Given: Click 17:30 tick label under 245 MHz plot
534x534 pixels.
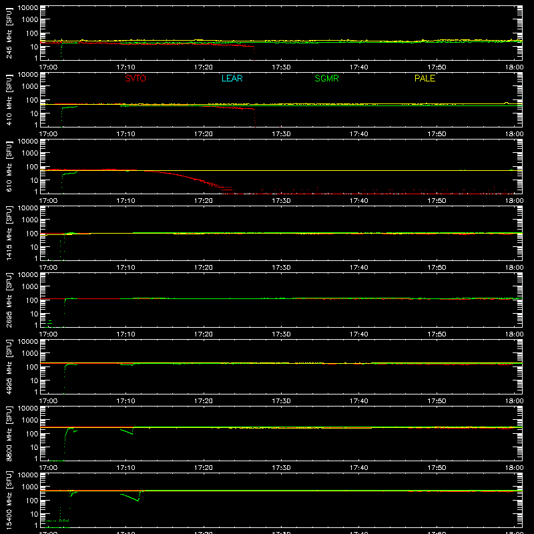Looking at the screenshot, I should point(281,67).
